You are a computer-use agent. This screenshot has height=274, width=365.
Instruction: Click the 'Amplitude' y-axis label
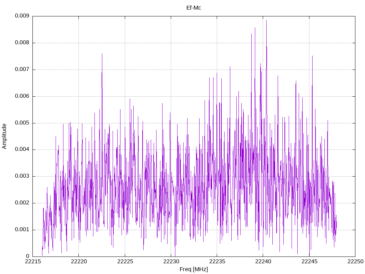click(4, 136)
